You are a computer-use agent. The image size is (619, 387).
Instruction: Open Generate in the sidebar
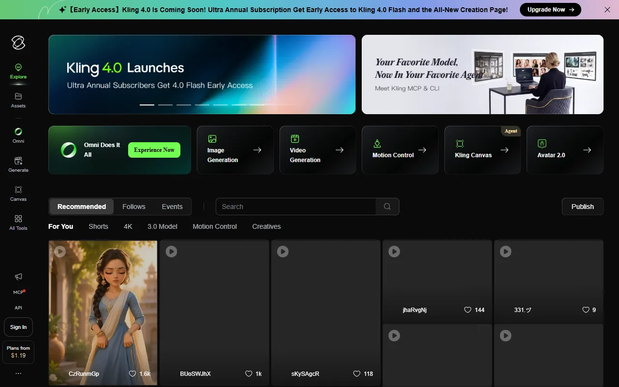click(18, 164)
